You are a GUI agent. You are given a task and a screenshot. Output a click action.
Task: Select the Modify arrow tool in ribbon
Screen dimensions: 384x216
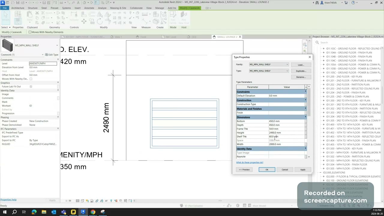(5, 17)
